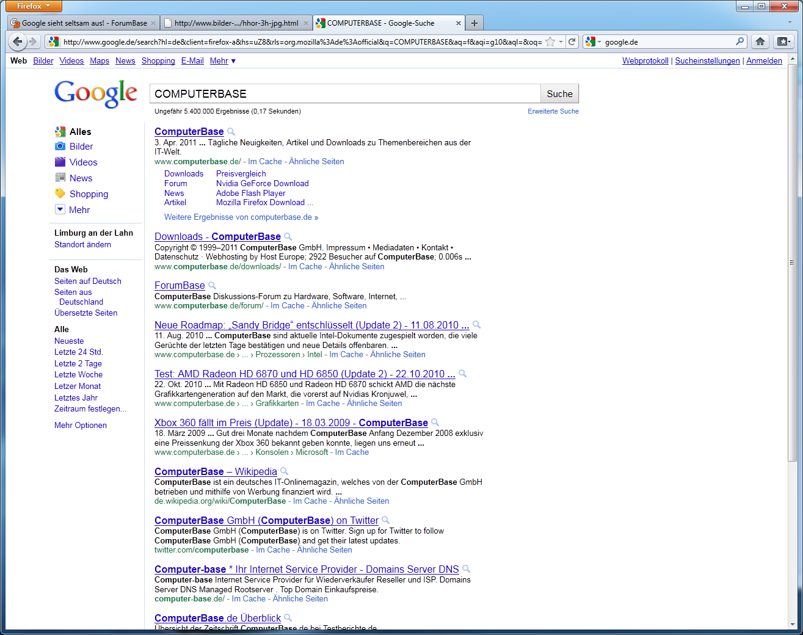Reload the page using the refresh icon
The height and width of the screenshot is (635, 803).
pos(572,42)
